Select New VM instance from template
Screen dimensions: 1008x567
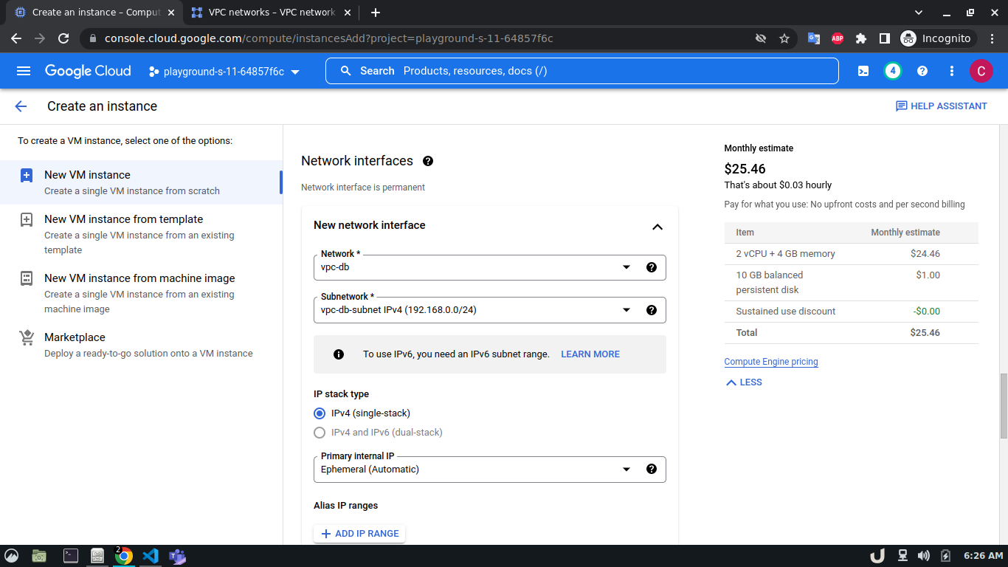[141, 234]
